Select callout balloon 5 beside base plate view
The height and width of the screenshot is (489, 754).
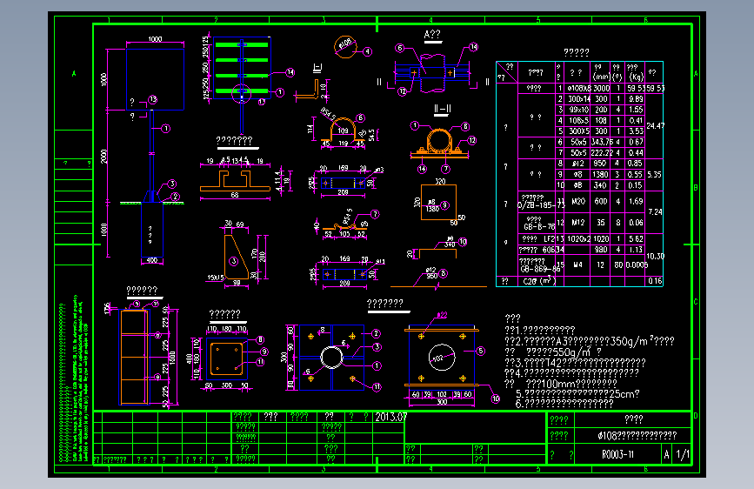pos(480,351)
